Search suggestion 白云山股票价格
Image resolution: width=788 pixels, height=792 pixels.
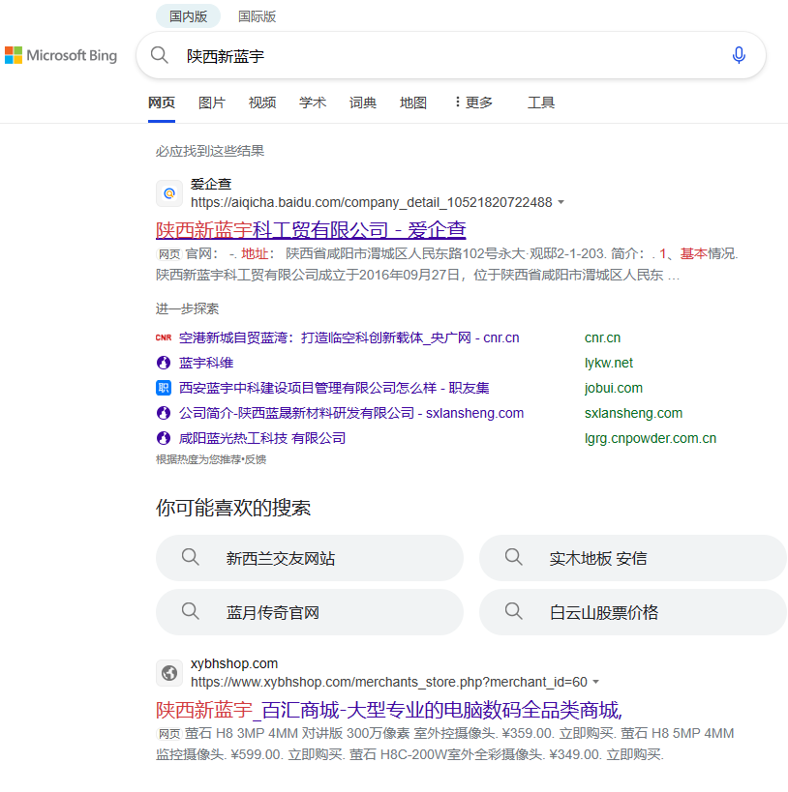pos(633,612)
